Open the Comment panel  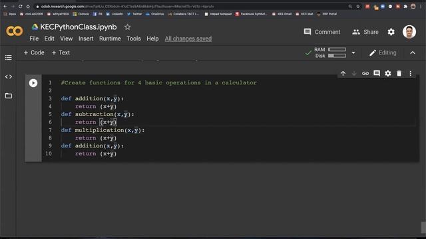click(x=322, y=32)
